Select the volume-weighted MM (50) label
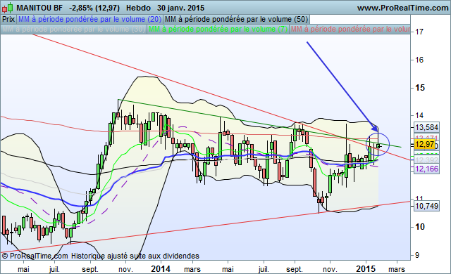451x274 pixels. pos(237,19)
